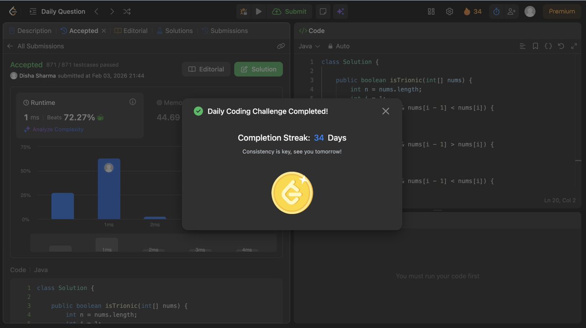Open the profile avatar menu
Image resolution: width=586 pixels, height=328 pixels.
click(x=530, y=11)
